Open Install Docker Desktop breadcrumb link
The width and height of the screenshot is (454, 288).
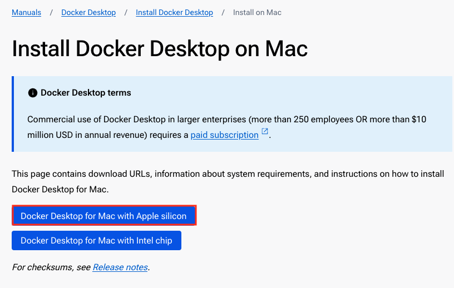click(174, 12)
